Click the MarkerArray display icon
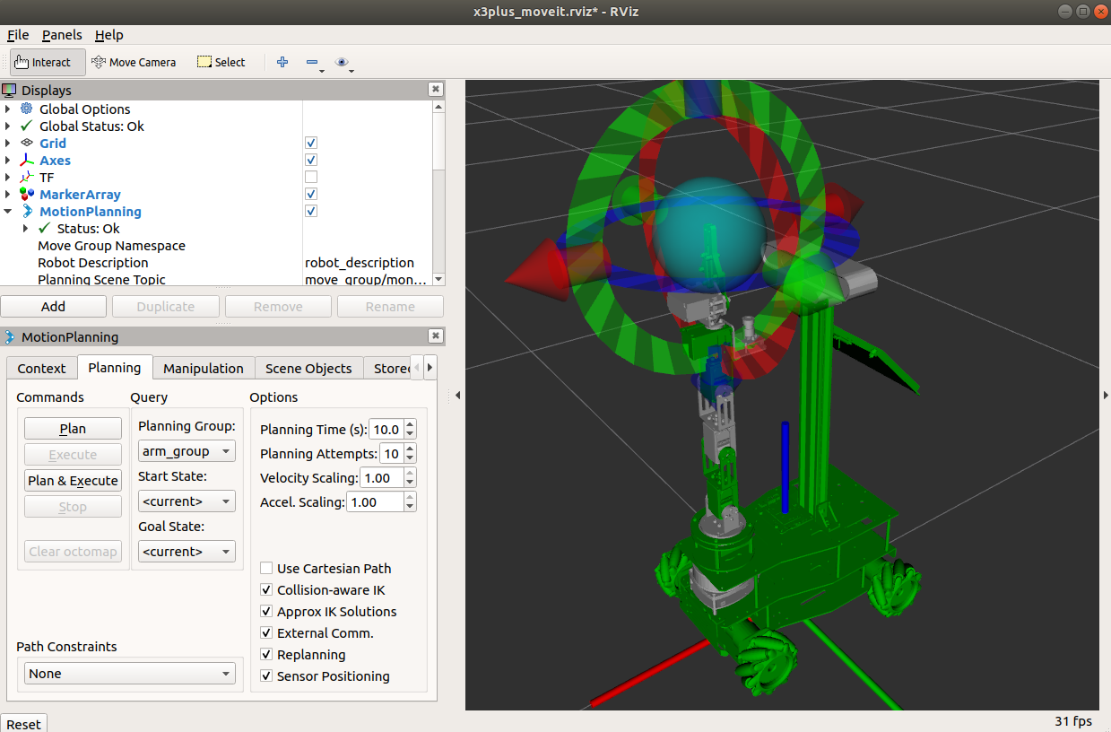This screenshot has height=732, width=1111. pyautogui.click(x=27, y=195)
